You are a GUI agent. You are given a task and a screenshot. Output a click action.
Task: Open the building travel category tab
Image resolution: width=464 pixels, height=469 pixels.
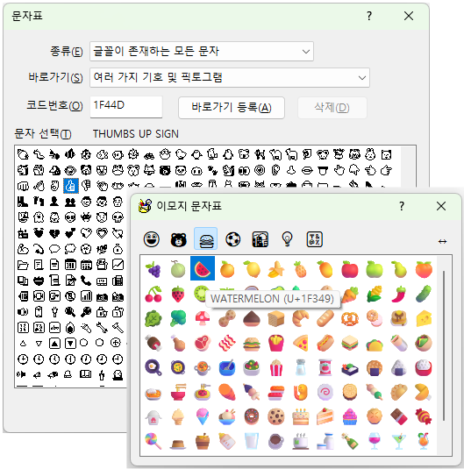pos(261,239)
